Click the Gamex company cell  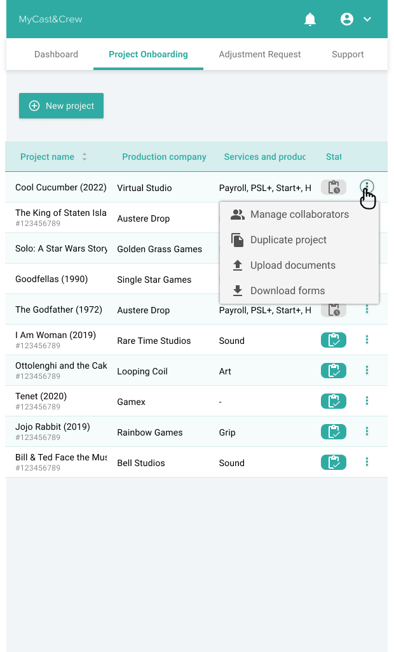[131, 402]
